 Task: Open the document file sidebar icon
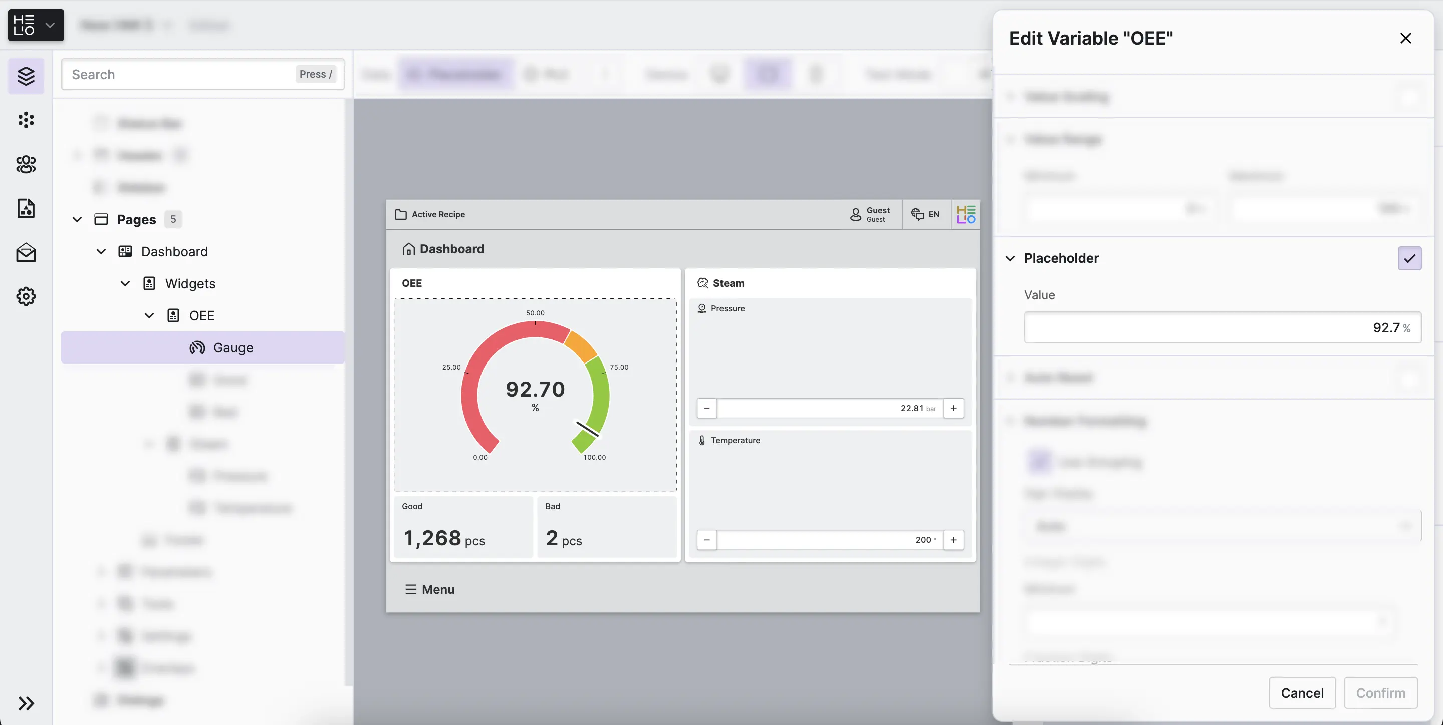tap(26, 208)
